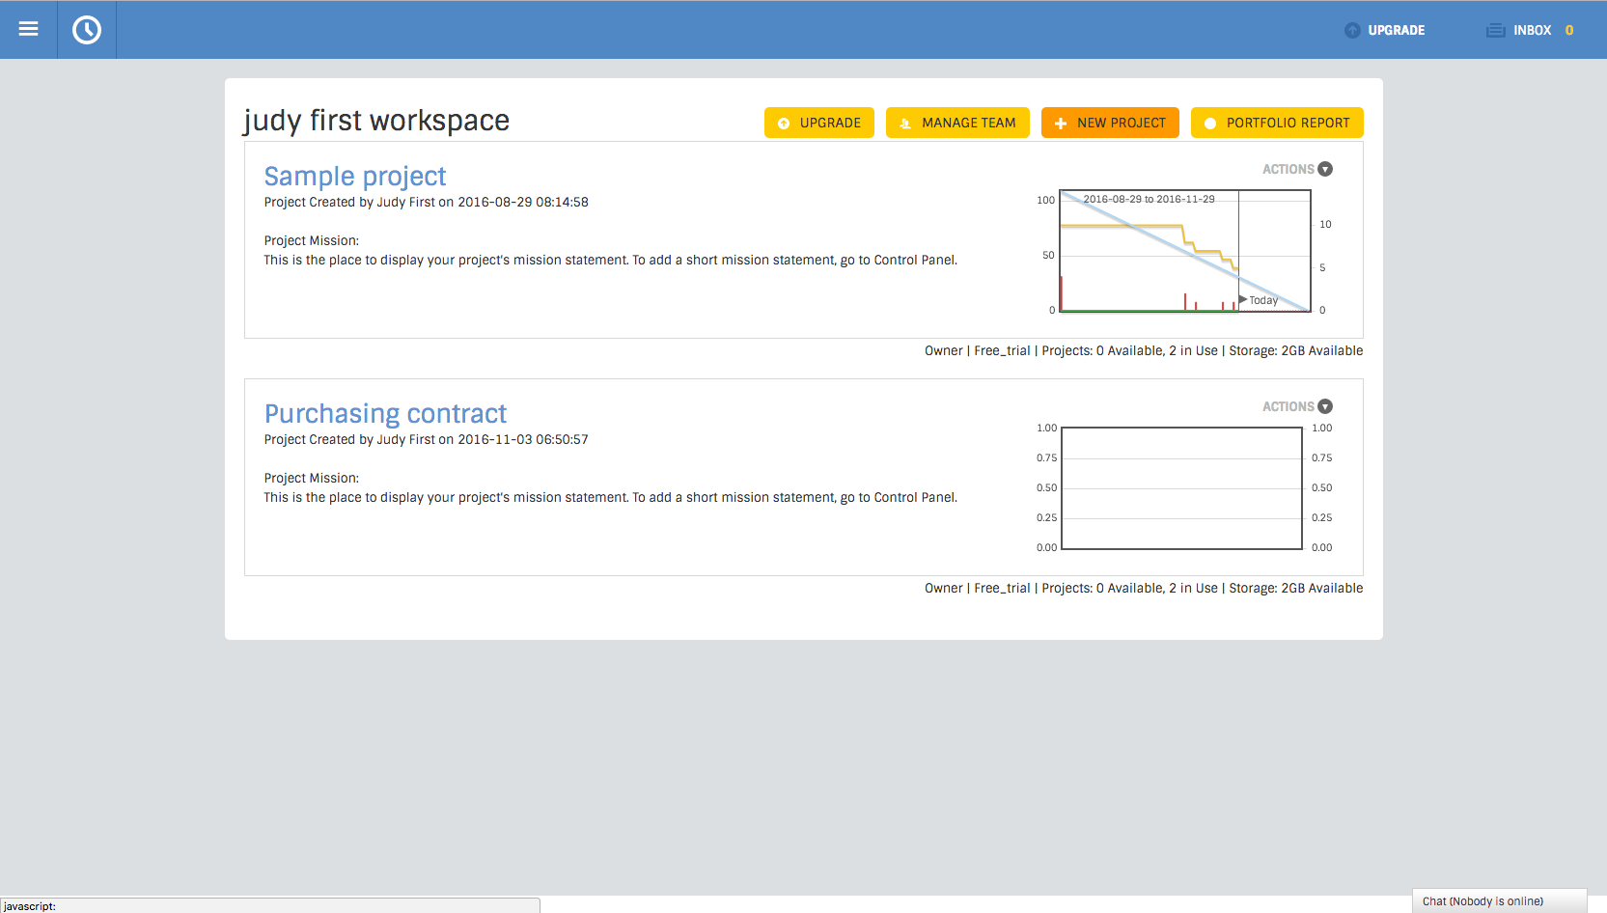
Task: Click Purchasing contract's Owner Free_trial status line
Action: pos(1144,588)
